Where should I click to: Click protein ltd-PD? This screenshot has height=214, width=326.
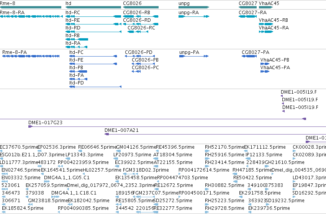(x=95, y=87)
